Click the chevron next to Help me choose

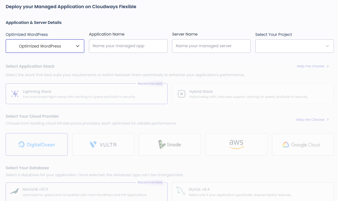coord(328,66)
